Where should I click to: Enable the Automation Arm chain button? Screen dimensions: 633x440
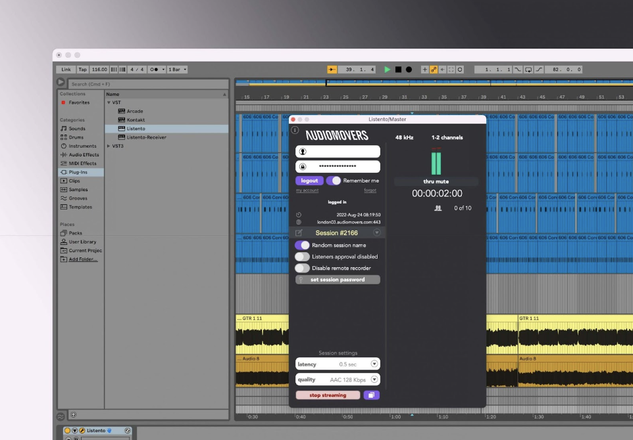434,70
